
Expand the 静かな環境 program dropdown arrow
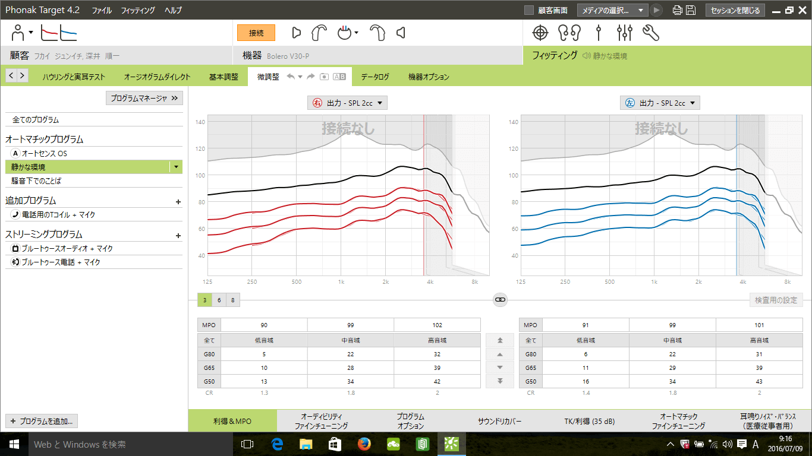tap(176, 167)
